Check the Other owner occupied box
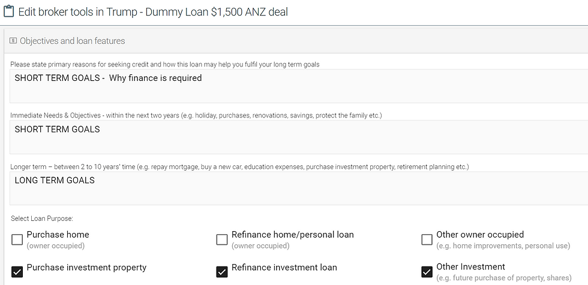This screenshot has height=285, width=588. [427, 239]
